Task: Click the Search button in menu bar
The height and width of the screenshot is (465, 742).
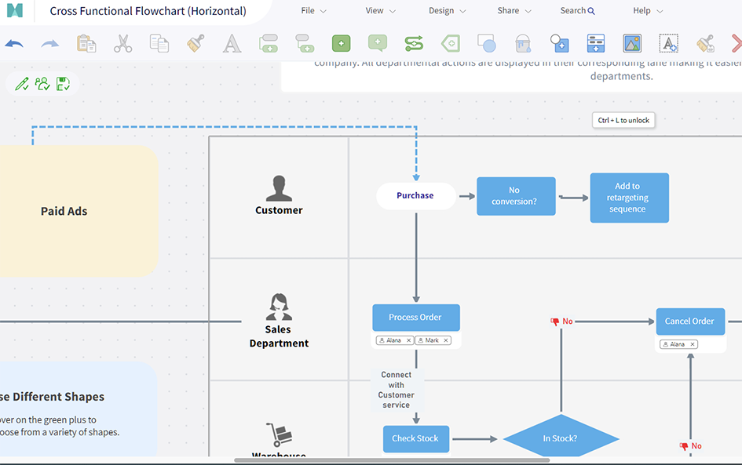Action: [x=577, y=11]
